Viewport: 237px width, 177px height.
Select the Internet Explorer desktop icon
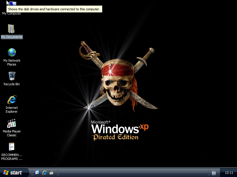click(x=12, y=100)
